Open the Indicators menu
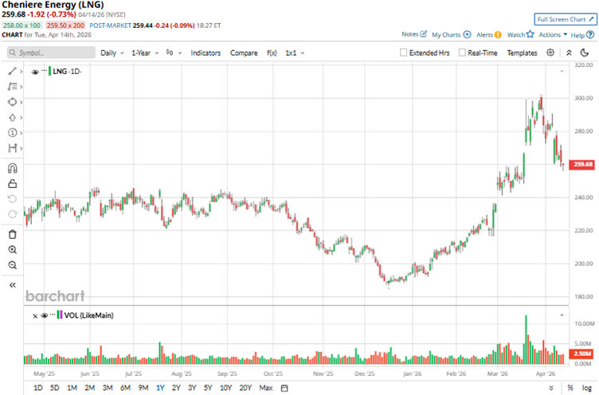 206,53
